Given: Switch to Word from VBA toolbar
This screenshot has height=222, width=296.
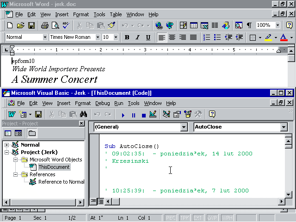Looking at the screenshot, I should pos(12,114).
